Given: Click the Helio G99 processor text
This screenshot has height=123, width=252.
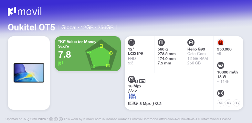Looking at the screenshot, I should pyautogui.click(x=196, y=49).
